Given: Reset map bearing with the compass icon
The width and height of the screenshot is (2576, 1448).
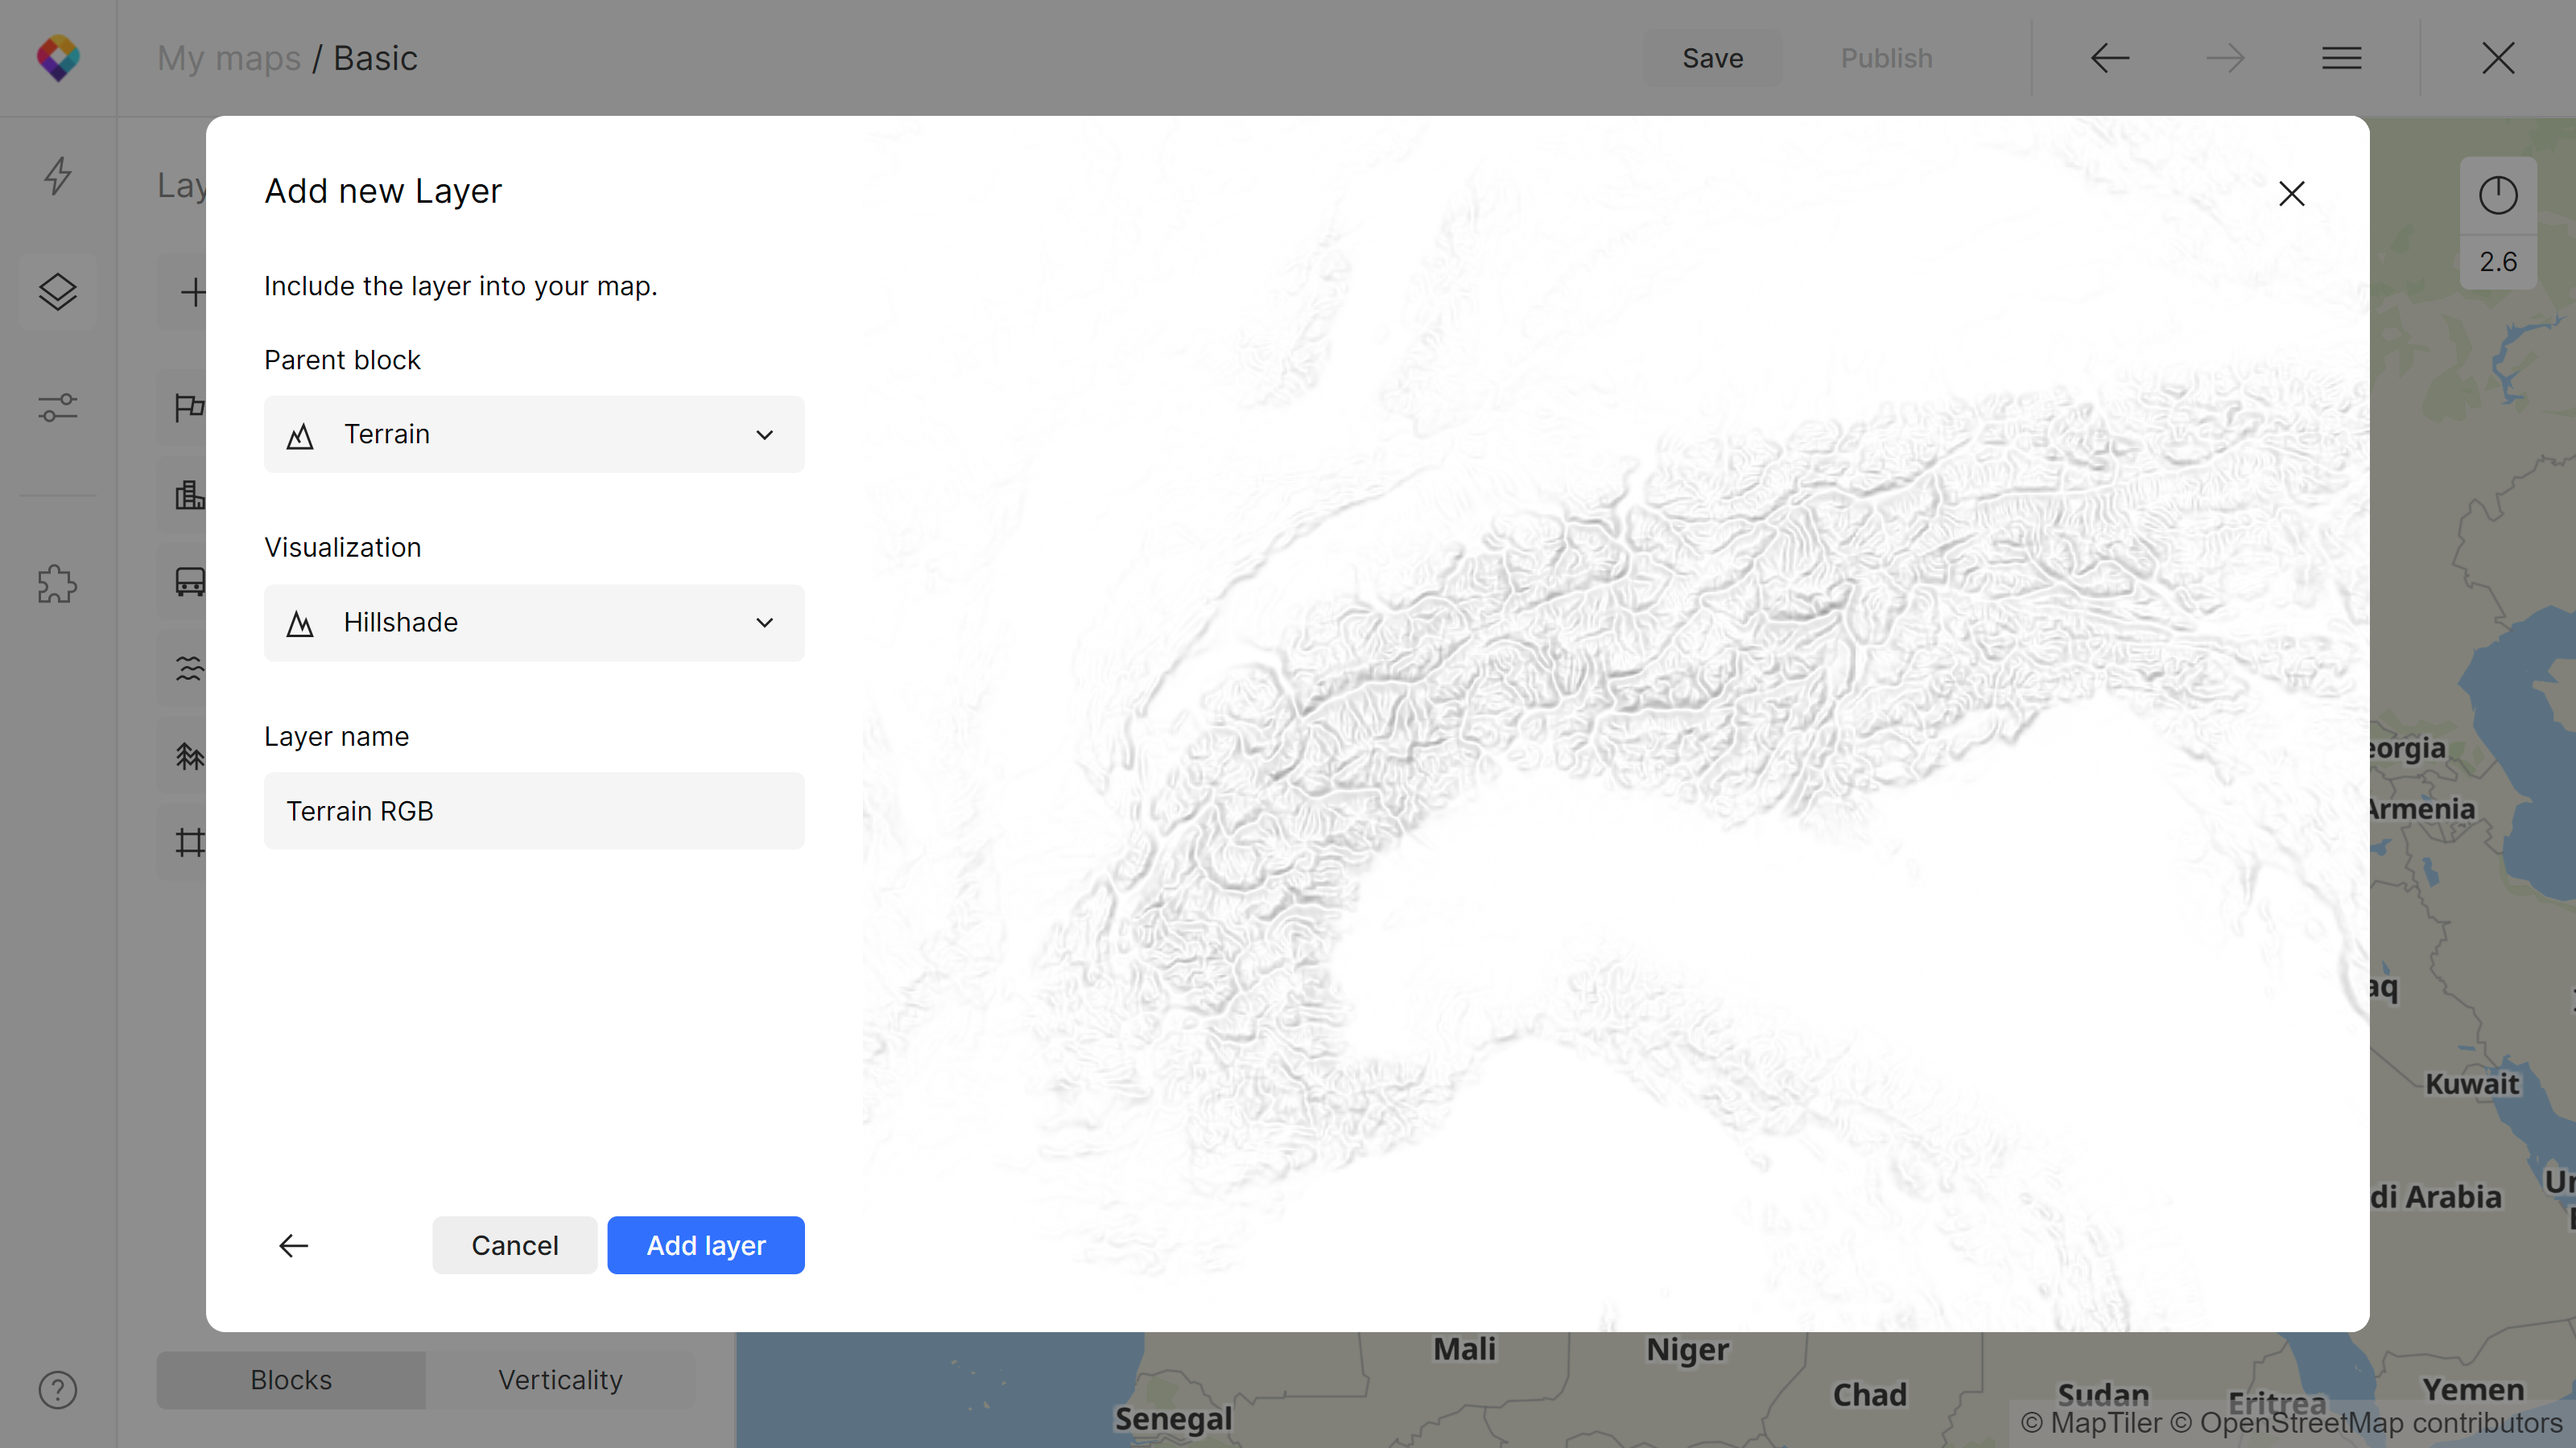Looking at the screenshot, I should [2497, 195].
